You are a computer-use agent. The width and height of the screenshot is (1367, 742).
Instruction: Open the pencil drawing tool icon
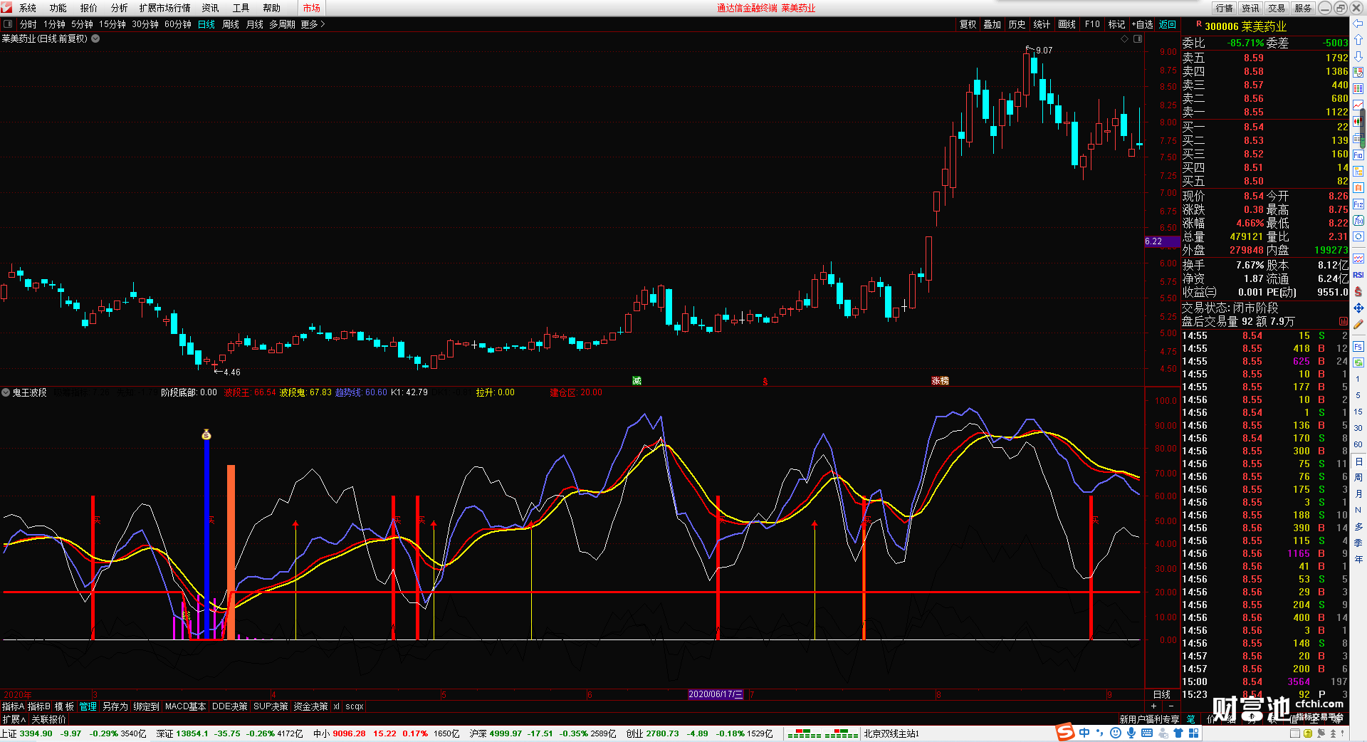point(1358,324)
